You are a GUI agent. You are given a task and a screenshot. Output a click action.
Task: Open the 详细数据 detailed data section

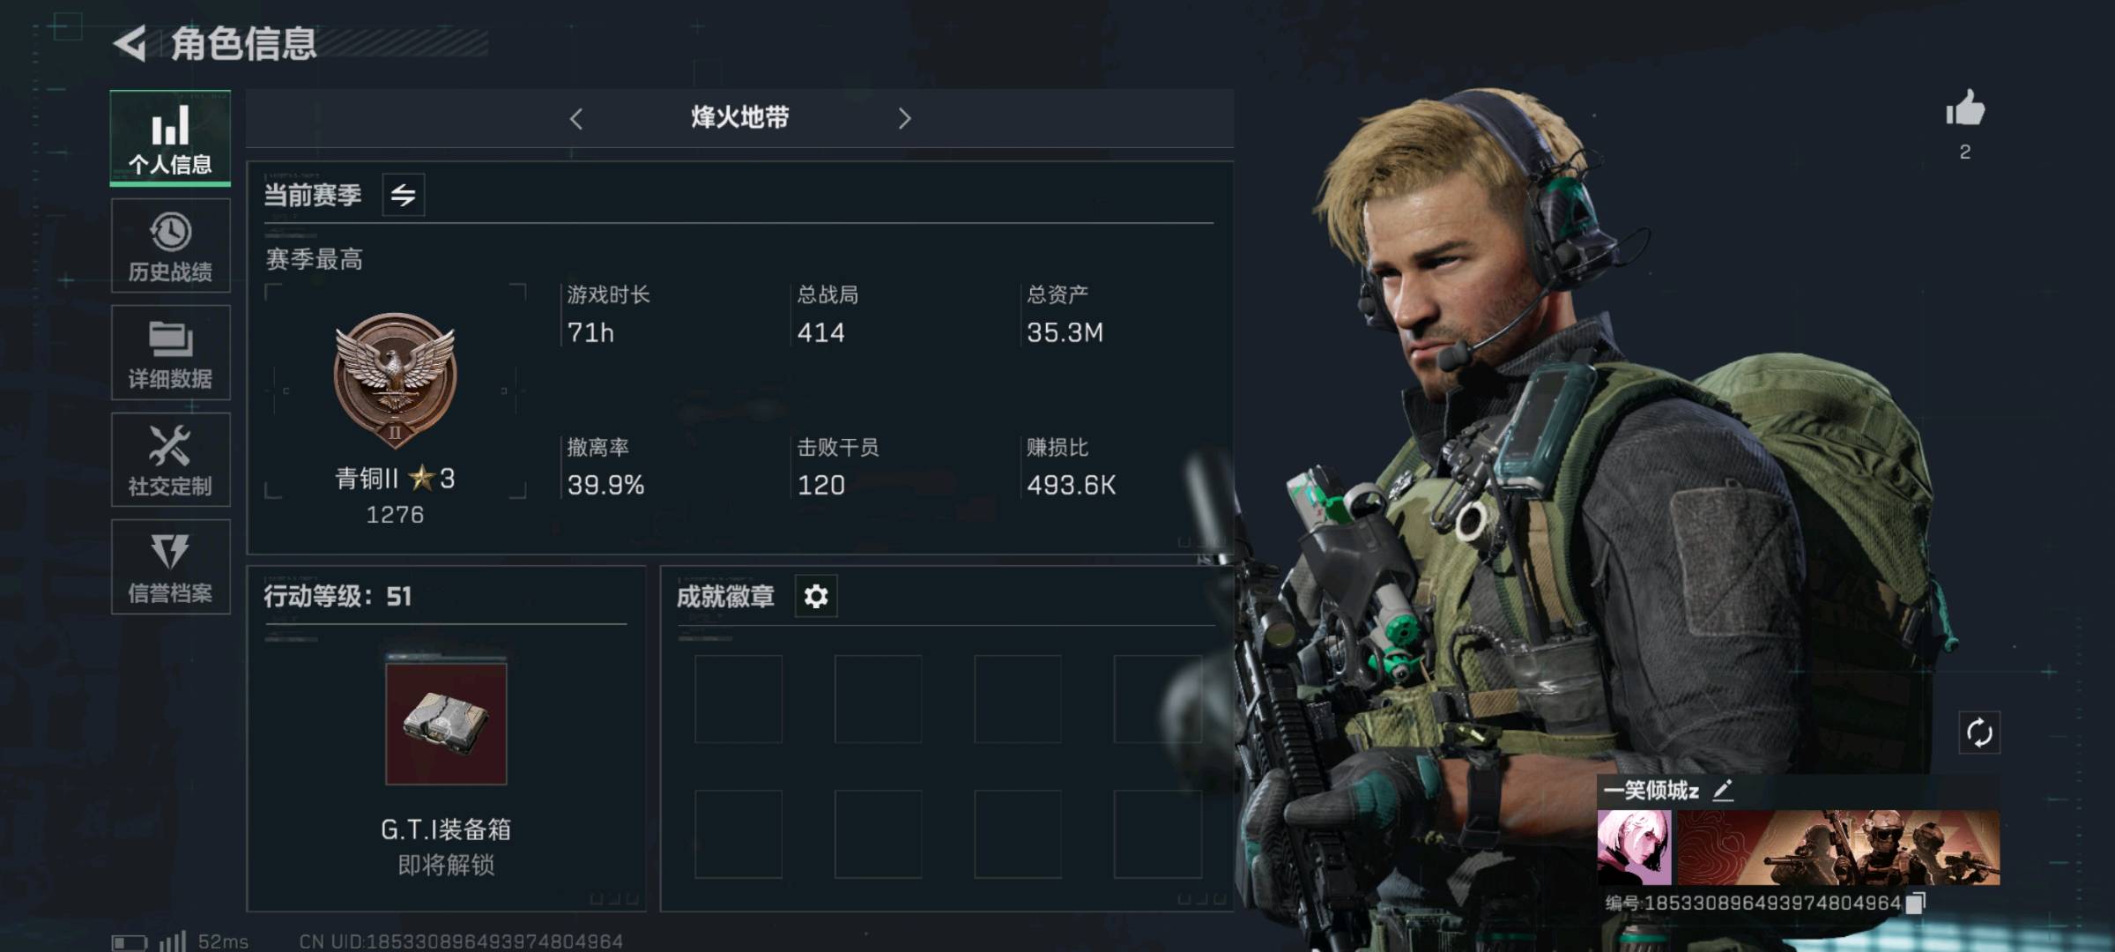pyautogui.click(x=170, y=353)
